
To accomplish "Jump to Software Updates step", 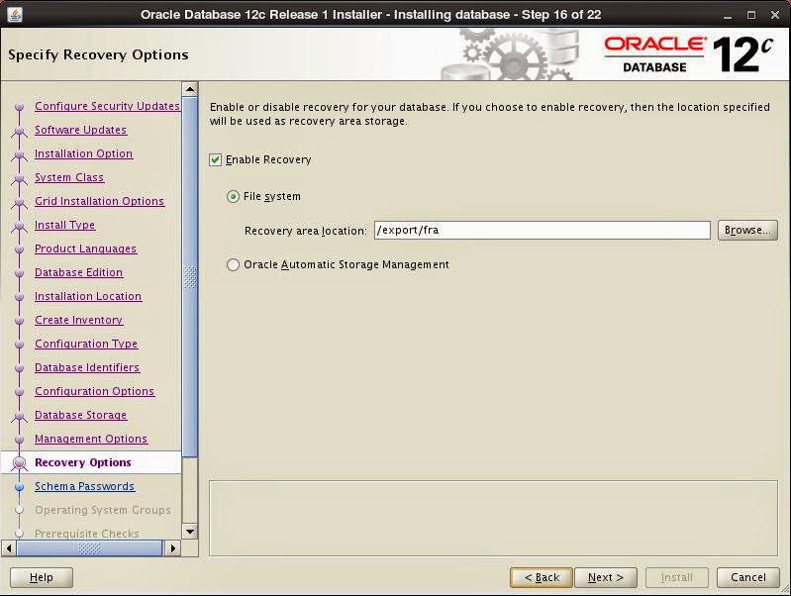I will 81,130.
